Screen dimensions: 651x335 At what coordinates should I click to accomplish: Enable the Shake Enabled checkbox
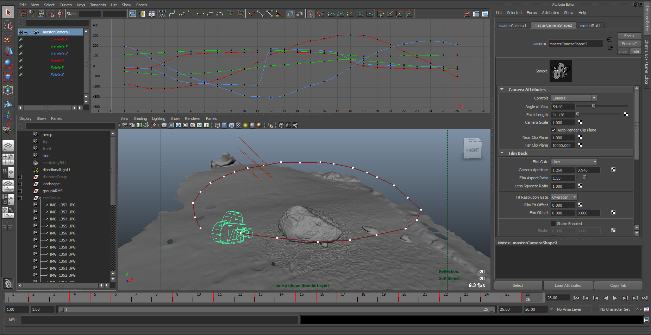click(553, 224)
